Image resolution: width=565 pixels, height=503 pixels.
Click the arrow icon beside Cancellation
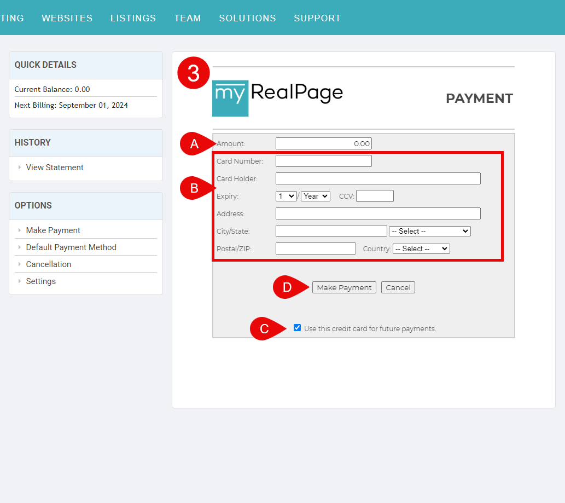[x=20, y=264]
